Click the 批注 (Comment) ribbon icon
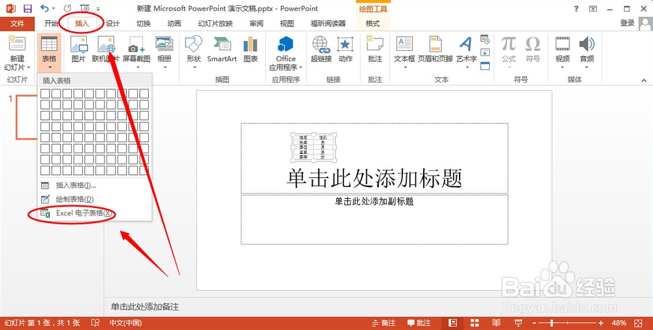This screenshot has height=330, width=653. [x=375, y=44]
